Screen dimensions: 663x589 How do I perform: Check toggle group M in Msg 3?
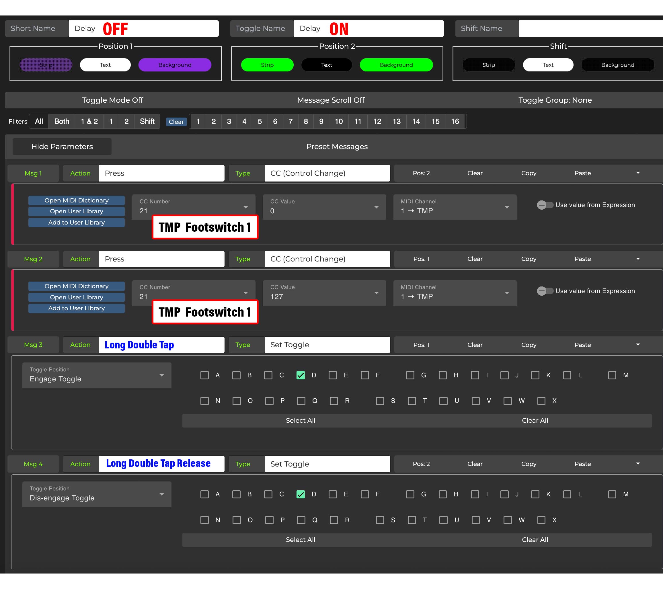pos(612,375)
